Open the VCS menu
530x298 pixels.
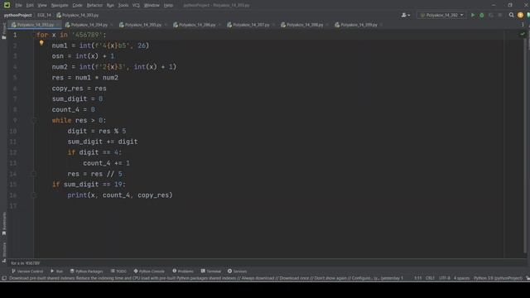(136, 6)
